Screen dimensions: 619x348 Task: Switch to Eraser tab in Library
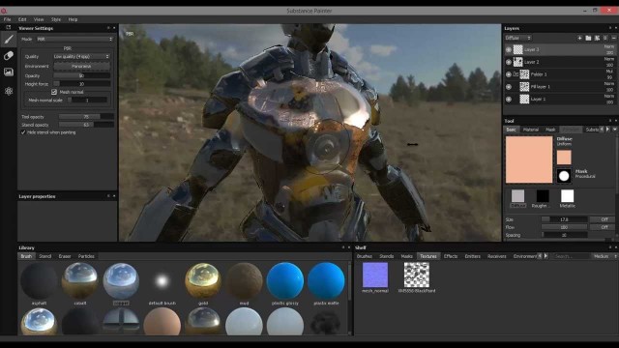coord(65,256)
